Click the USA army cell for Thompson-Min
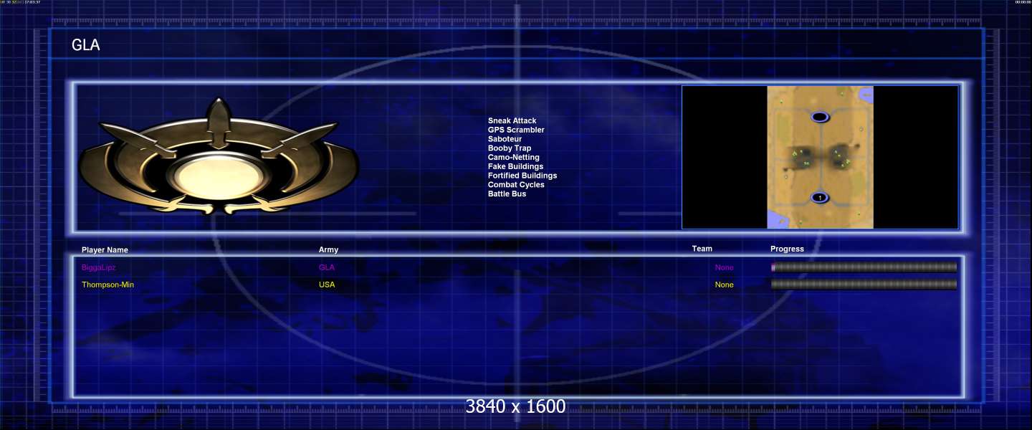This screenshot has height=430, width=1032. pyautogui.click(x=326, y=285)
